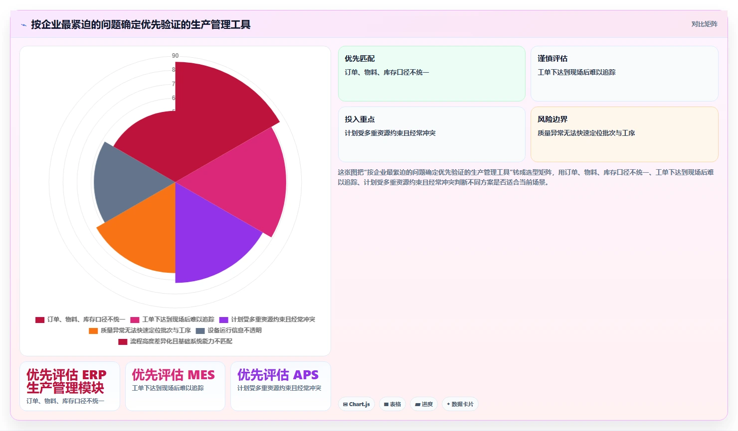Toggle legend item 工单下达到现场后难以追踪
The image size is (738, 431).
pyautogui.click(x=173, y=320)
